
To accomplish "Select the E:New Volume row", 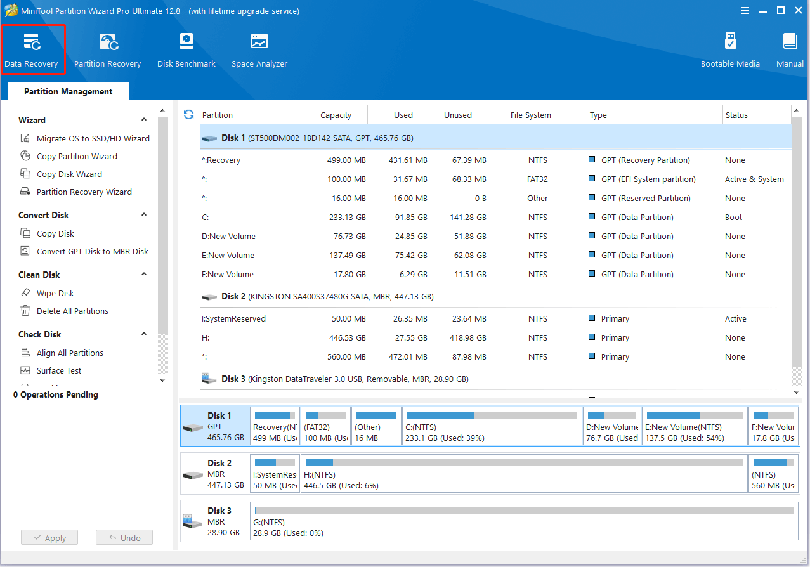I will (x=495, y=256).
